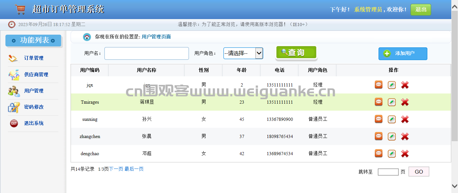This screenshot has width=458, height=193.
Task: View details of user zhangchen
Action: [x=379, y=136]
